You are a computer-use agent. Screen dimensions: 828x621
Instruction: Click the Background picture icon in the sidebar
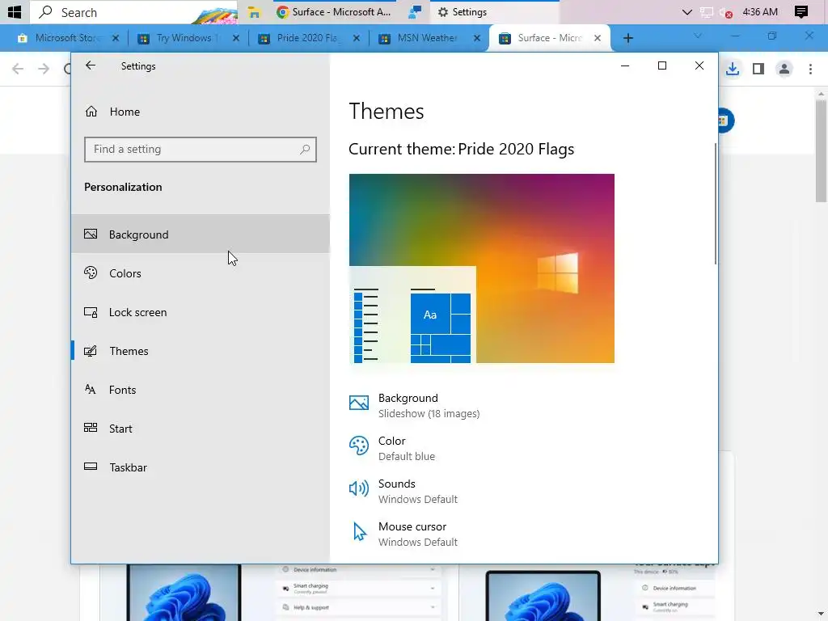pyautogui.click(x=91, y=234)
